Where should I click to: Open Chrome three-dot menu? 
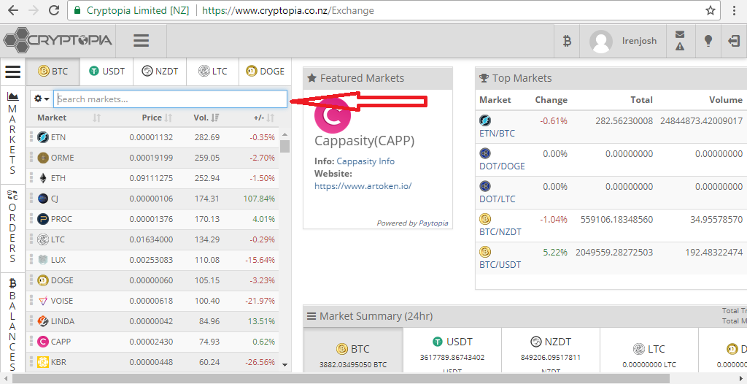pos(734,10)
